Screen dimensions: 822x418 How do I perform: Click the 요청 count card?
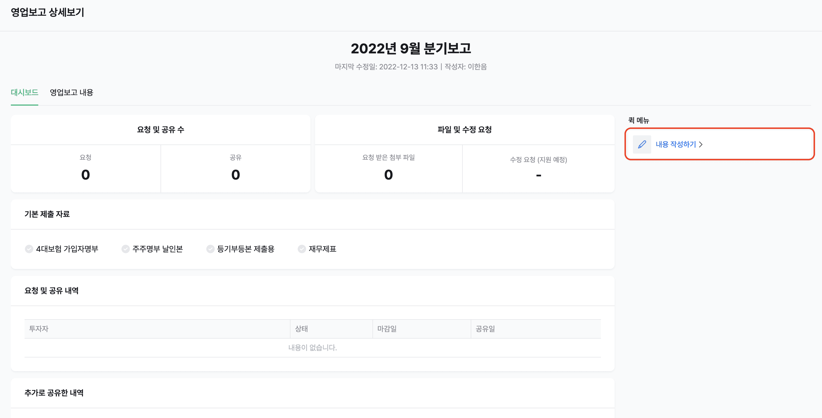point(85,168)
